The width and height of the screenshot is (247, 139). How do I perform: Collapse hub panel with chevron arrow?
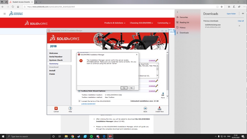point(177,12)
